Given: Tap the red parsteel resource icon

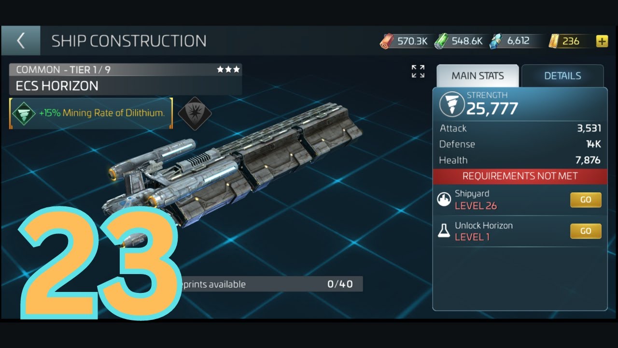Looking at the screenshot, I should pyautogui.click(x=387, y=42).
